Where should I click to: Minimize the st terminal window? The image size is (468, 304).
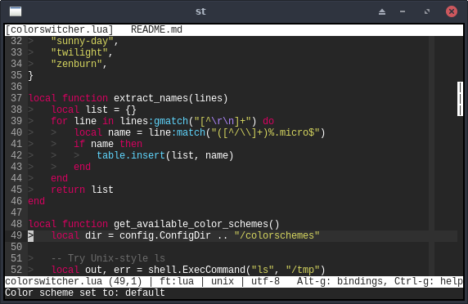[403, 11]
